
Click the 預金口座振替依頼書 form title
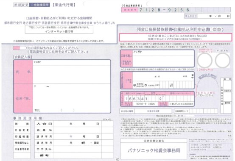coord(180,30)
